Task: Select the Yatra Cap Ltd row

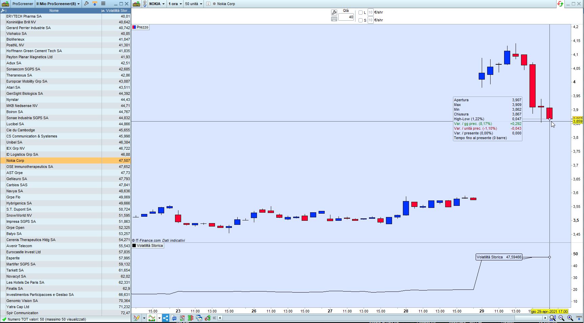Action: 65,307
